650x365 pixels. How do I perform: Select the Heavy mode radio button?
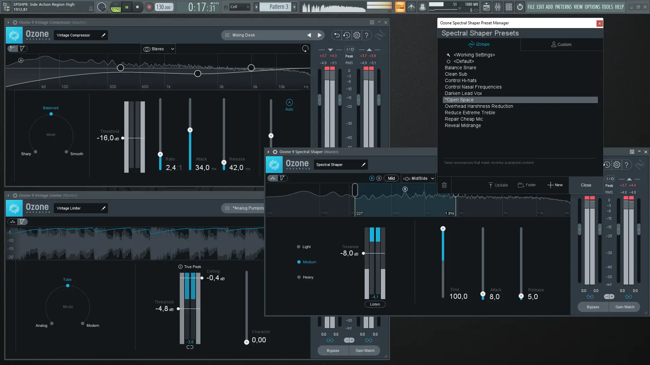[299, 277]
